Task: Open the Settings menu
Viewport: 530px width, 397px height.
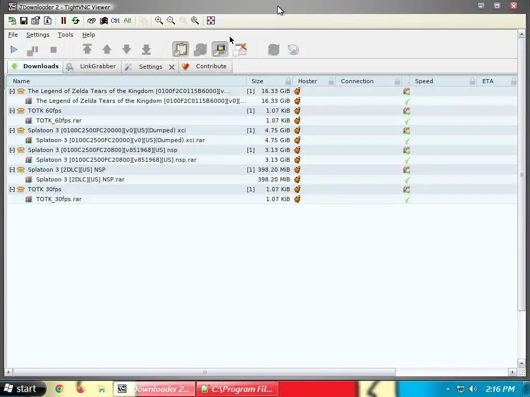Action: [38, 35]
